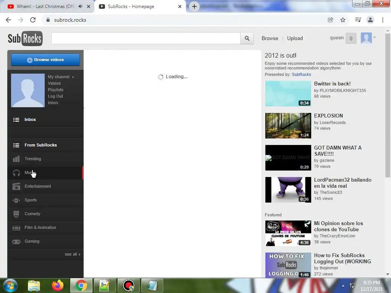This screenshot has width=391, height=293.
Task: Click the network tray icon
Action: [x=352, y=285]
